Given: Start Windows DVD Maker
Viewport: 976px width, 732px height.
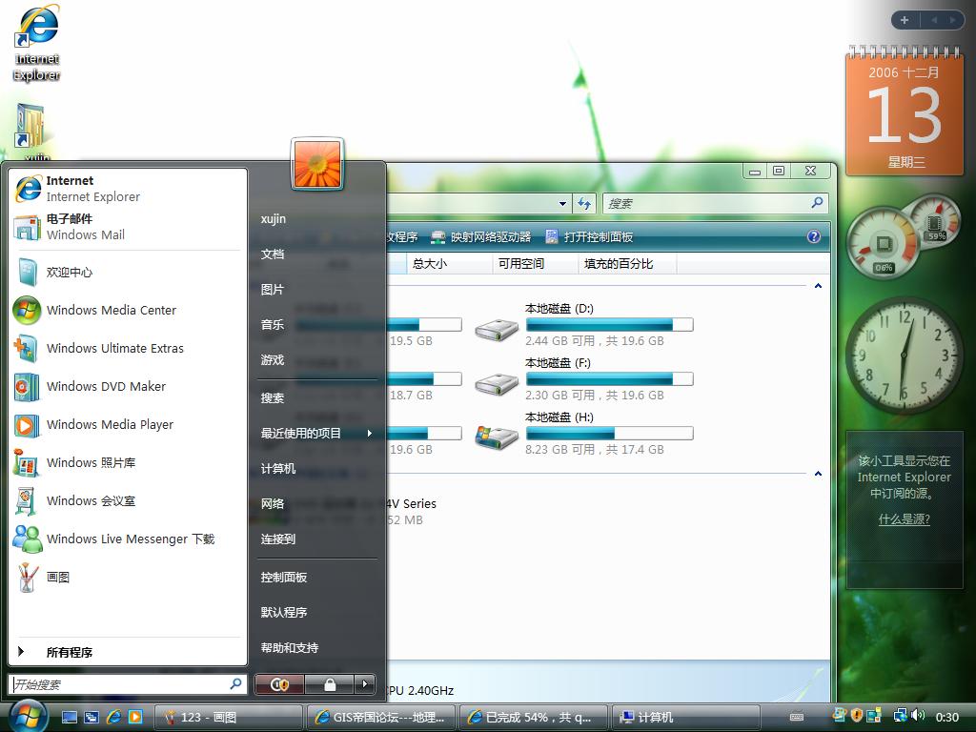Looking at the screenshot, I should (128, 386).
